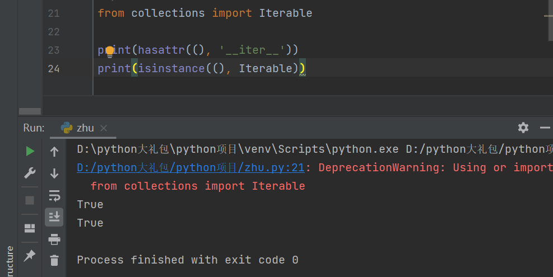This screenshot has width=553, height=277.
Task: Toggle scroll to end of console
Action: (x=54, y=217)
